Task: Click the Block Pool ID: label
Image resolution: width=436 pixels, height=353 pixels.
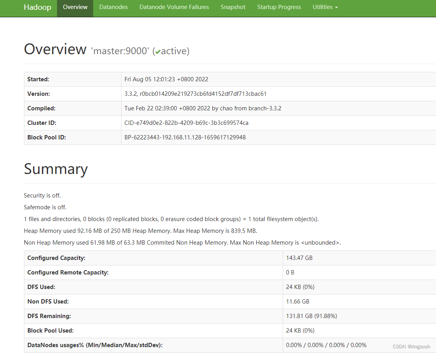Action: click(47, 137)
